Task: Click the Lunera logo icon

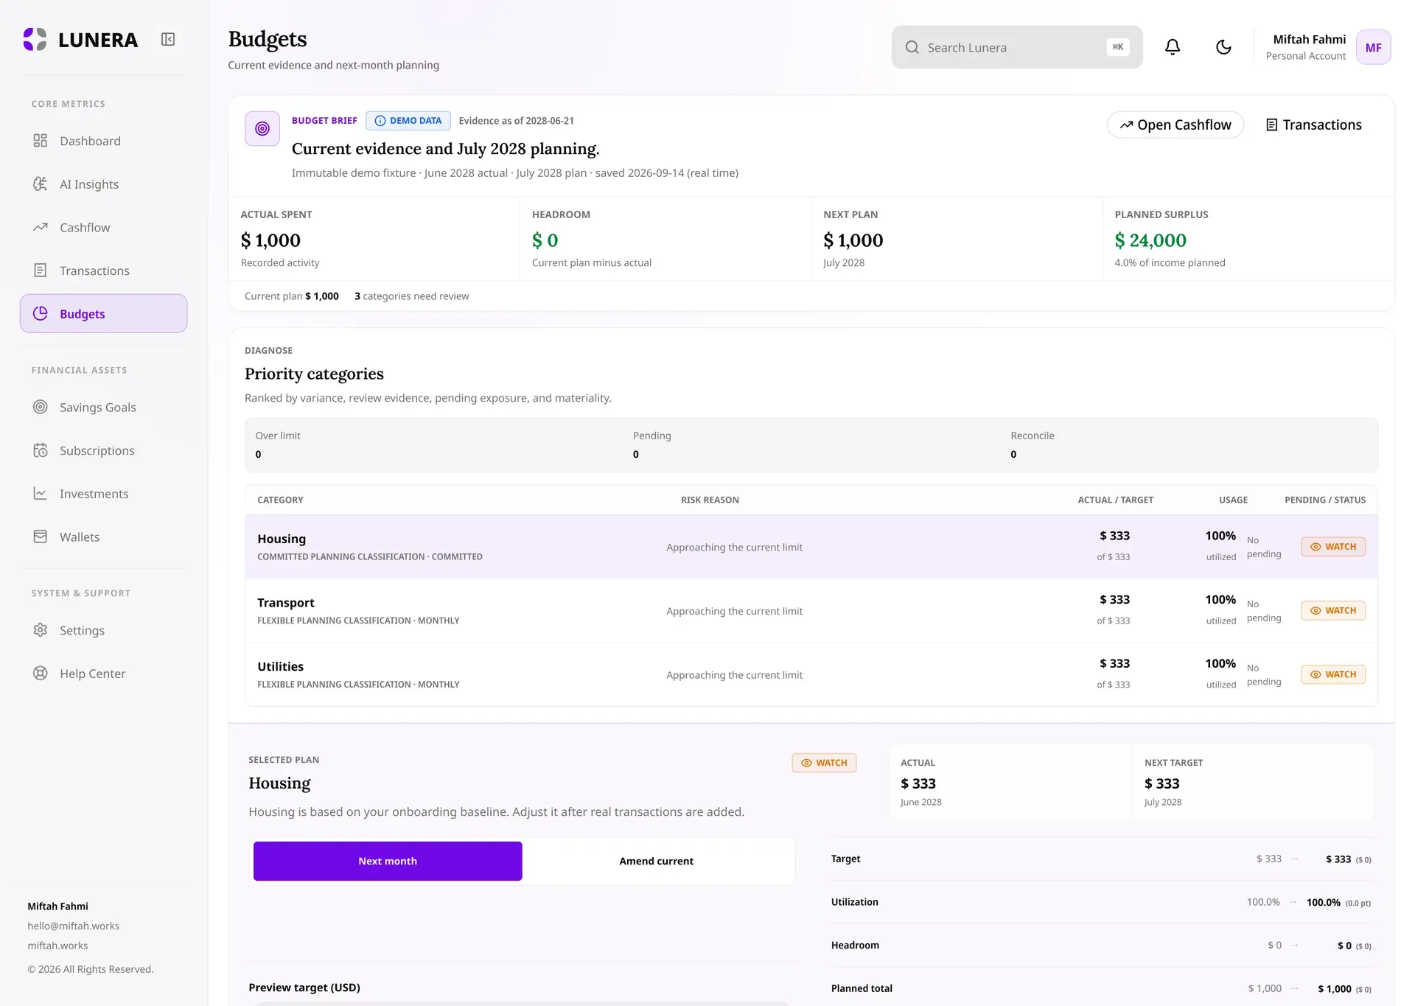Action: [x=35, y=40]
